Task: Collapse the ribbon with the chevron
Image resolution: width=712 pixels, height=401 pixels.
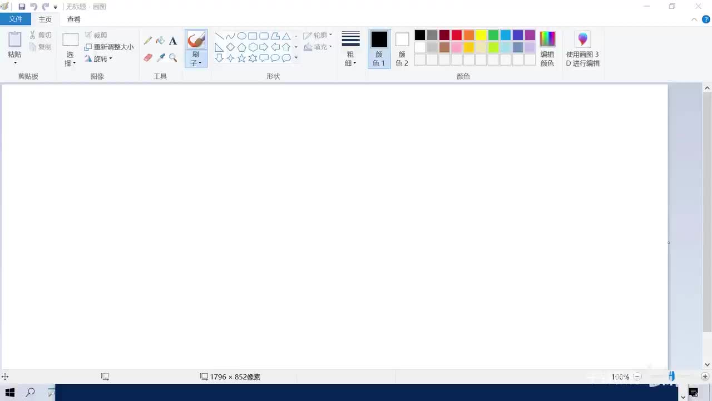Action: pos(694,19)
